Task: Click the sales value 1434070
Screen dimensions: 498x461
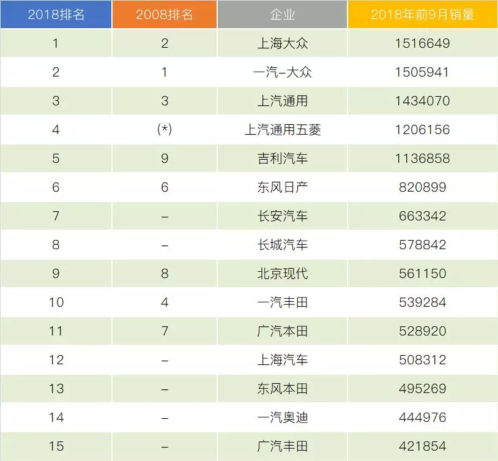Action: [422, 101]
